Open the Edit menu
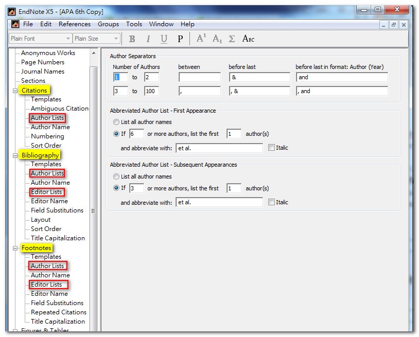 tap(46, 24)
